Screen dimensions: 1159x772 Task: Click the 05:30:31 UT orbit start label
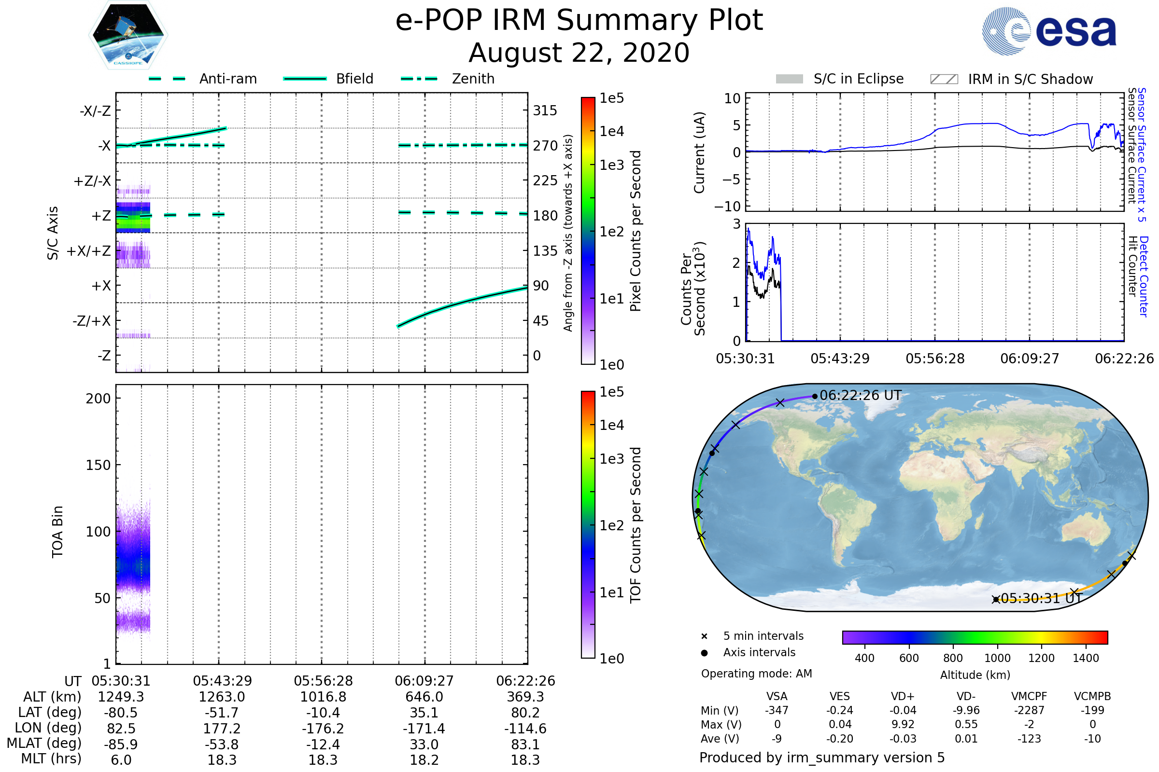coord(1042,599)
